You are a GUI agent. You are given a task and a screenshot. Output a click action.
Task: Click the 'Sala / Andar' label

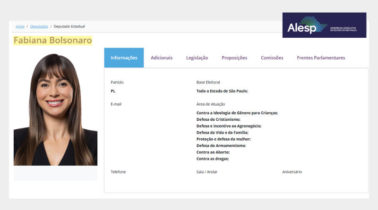click(x=207, y=172)
